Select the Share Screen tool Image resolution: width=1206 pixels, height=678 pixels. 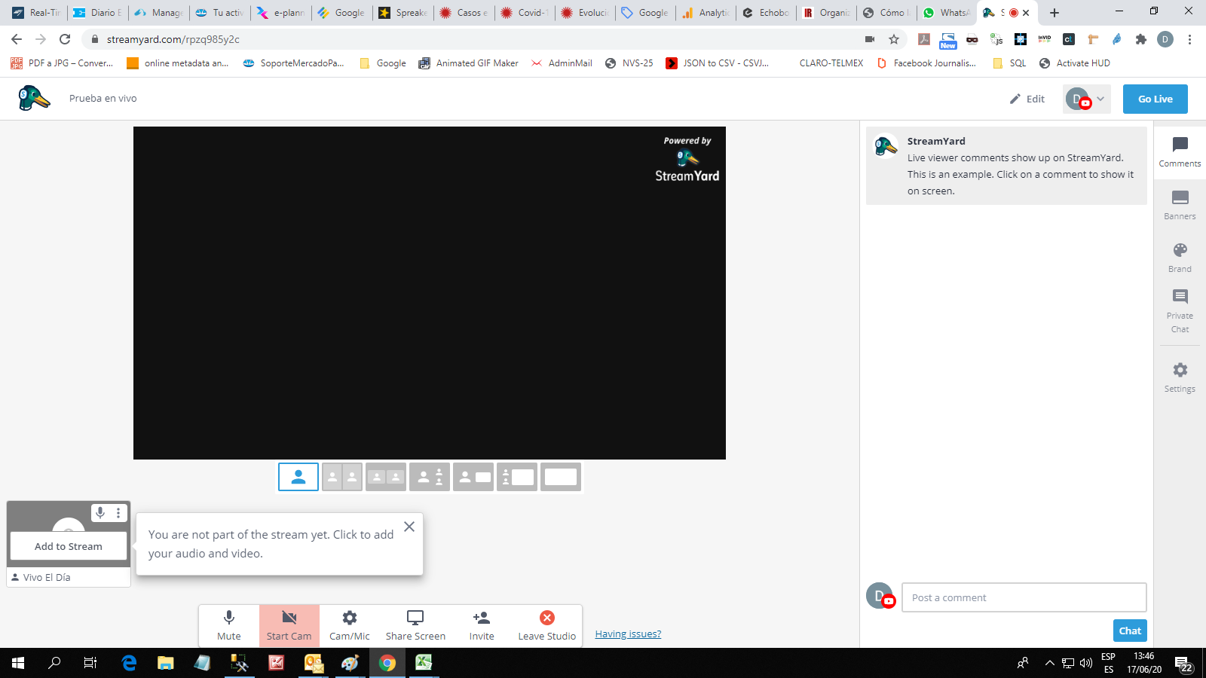pos(415,624)
